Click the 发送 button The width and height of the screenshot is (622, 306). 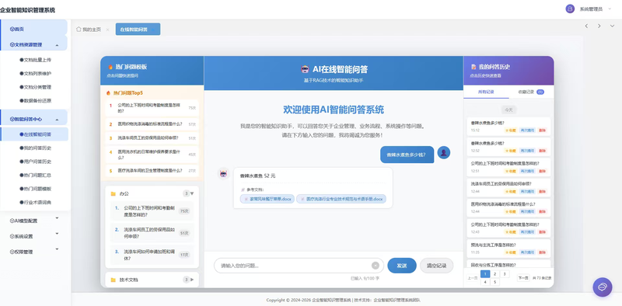tap(402, 266)
